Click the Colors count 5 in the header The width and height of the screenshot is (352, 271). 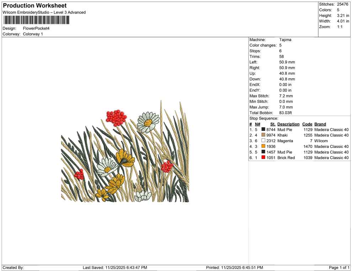point(338,10)
